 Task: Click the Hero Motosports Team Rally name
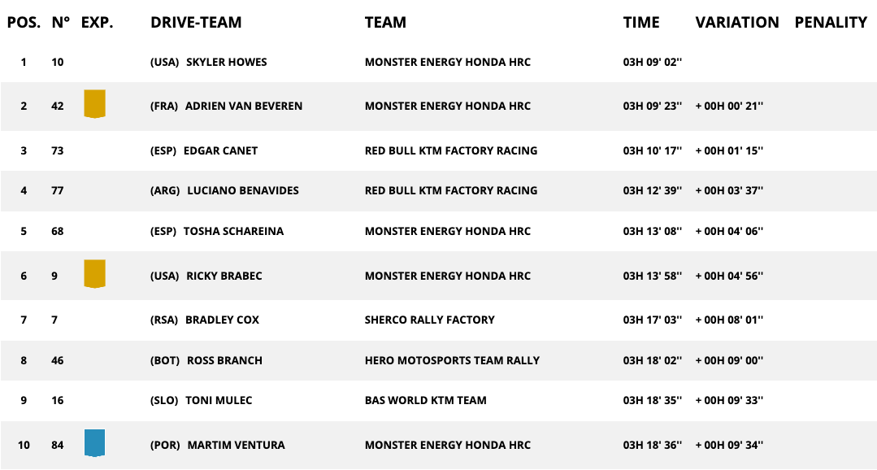(452, 360)
